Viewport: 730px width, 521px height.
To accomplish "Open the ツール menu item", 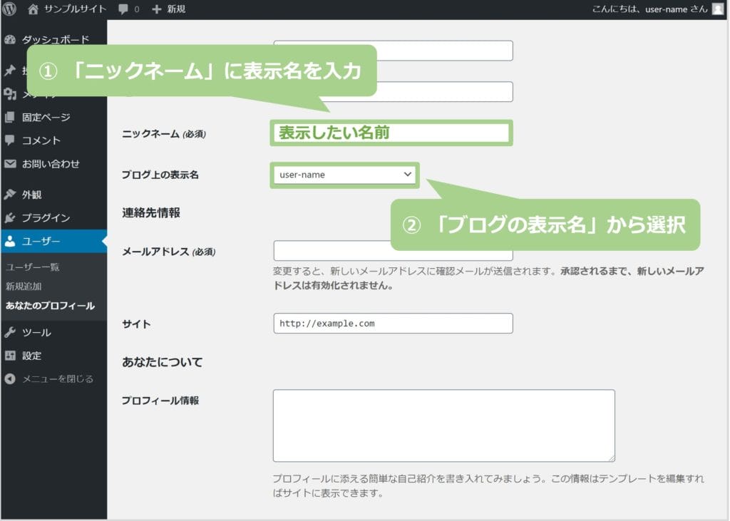I will (x=36, y=333).
